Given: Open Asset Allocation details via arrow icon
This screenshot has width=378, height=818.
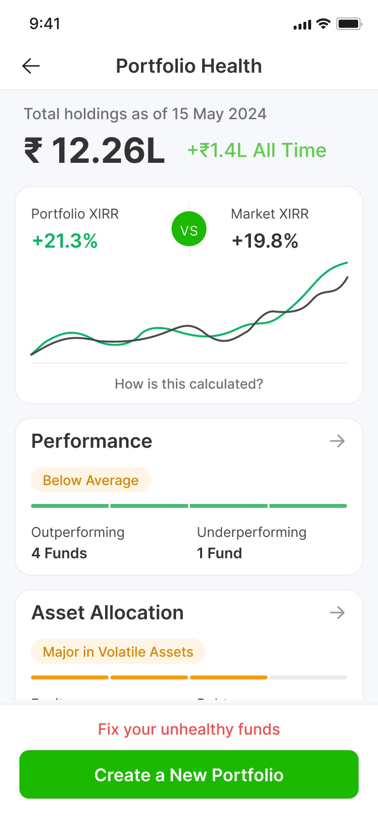Looking at the screenshot, I should pyautogui.click(x=337, y=613).
